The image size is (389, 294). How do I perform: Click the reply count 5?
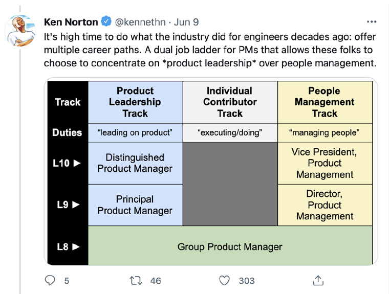point(67,281)
